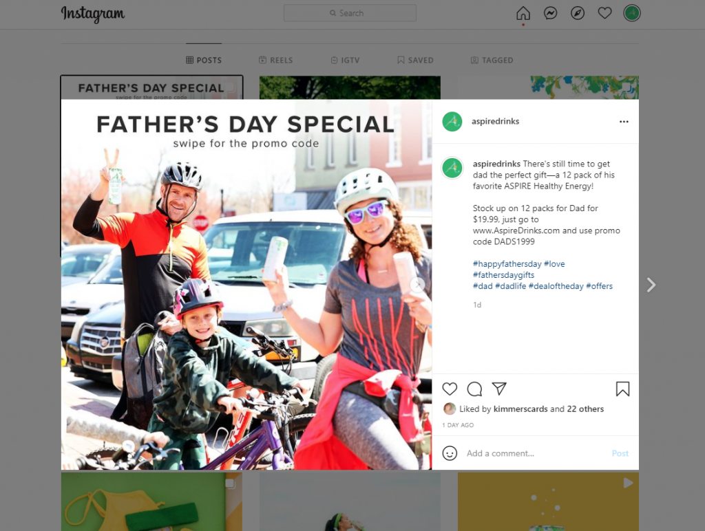Go to next post with right chevron
Viewport: 705px width, 531px height.
[x=651, y=285]
